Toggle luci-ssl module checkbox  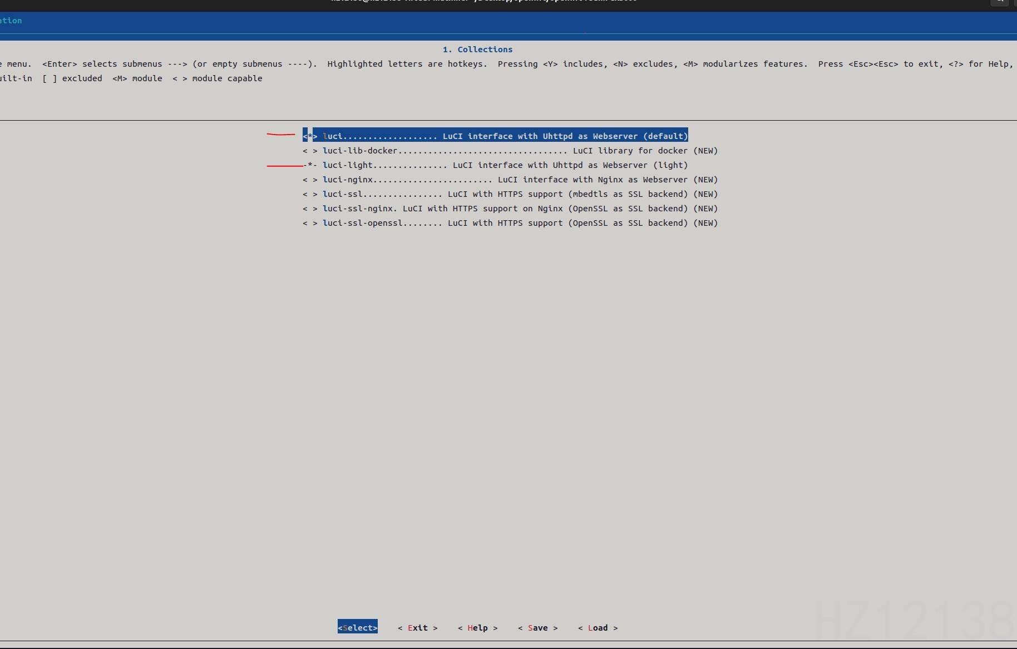[310, 194]
